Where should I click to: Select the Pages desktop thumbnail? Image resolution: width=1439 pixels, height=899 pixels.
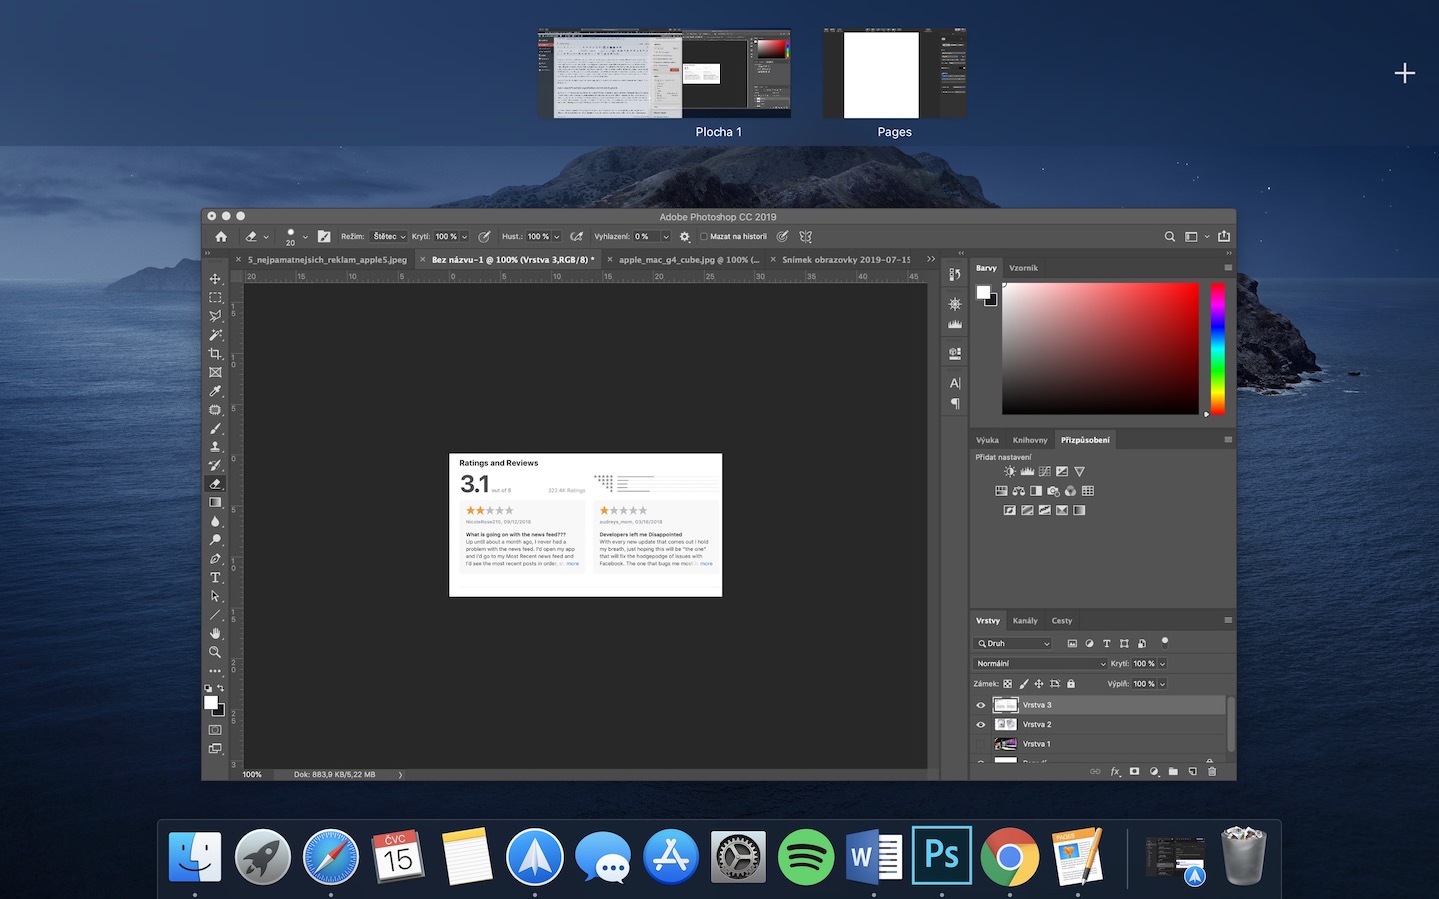pyautogui.click(x=894, y=75)
